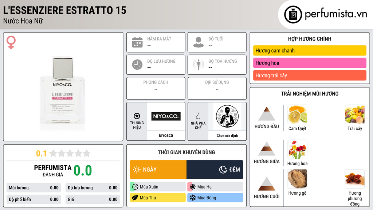Click the Hương đầu pyramid icon
The image size is (373, 210).
267,114
